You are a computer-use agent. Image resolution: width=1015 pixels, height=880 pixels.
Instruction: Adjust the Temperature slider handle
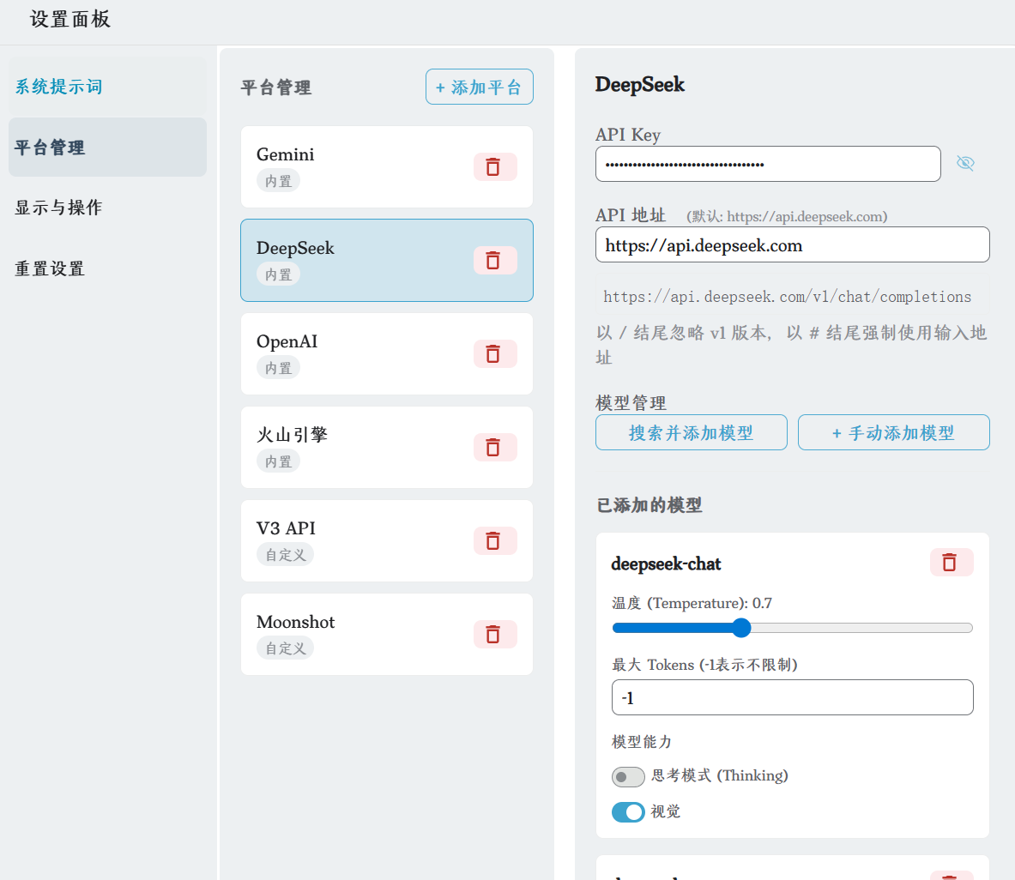pyautogui.click(x=742, y=628)
